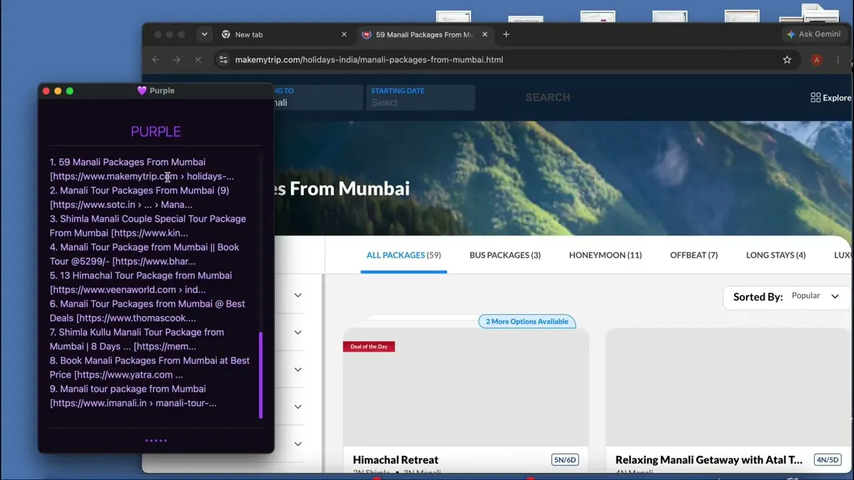Click result 2 from sotc.in in Purple
854x480 pixels.
click(x=139, y=197)
